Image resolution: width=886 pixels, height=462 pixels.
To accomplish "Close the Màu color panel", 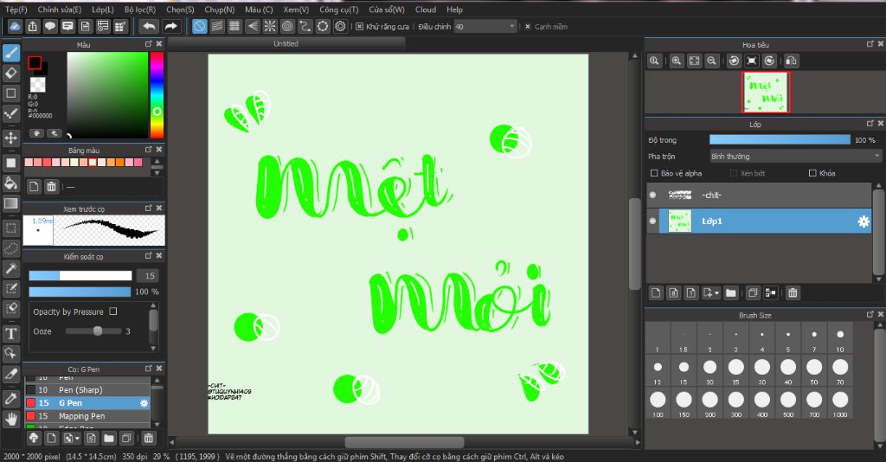I will coord(159,43).
